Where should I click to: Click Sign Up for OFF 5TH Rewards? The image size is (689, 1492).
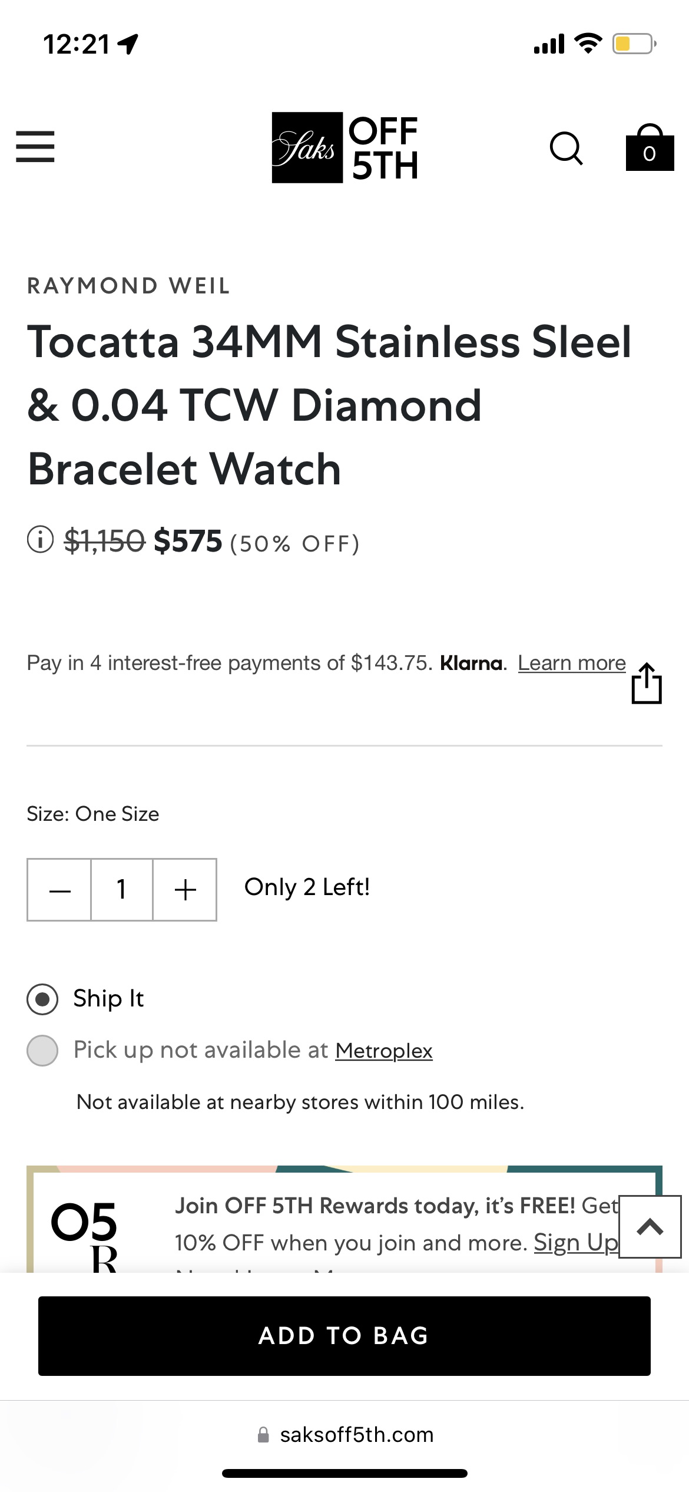[575, 1243]
